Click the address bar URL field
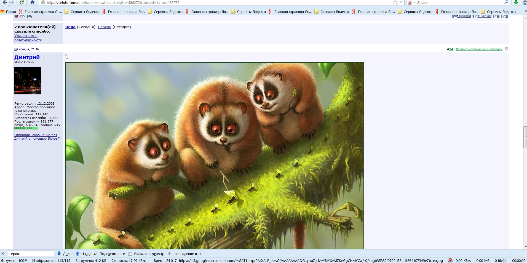Image resolution: width=527 pixels, height=263 pixels. pos(215,2)
